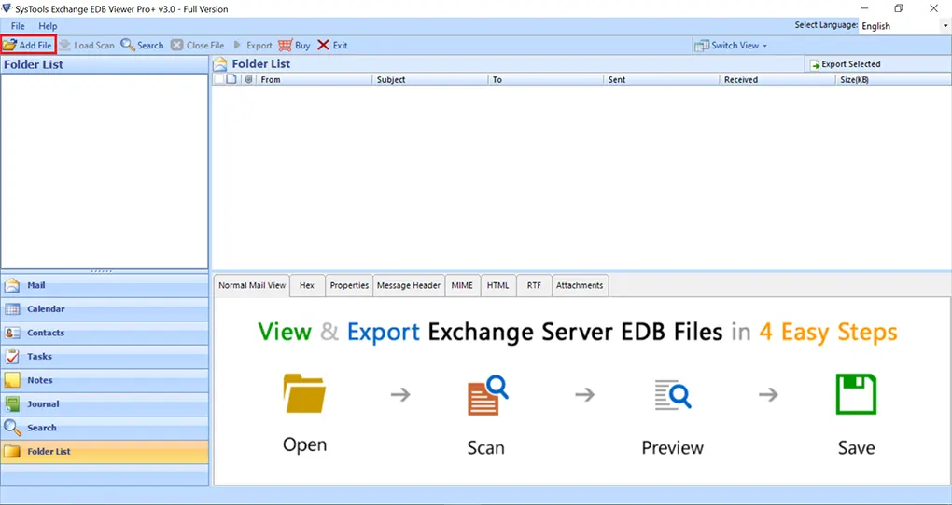Maximize the application window

[x=899, y=8]
